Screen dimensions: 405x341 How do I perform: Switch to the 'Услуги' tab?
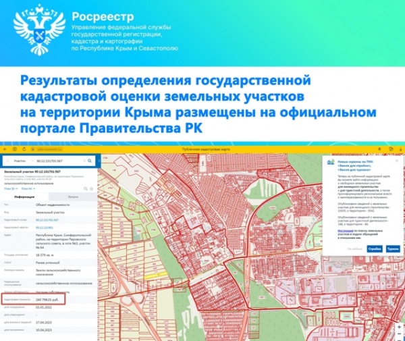(73, 197)
